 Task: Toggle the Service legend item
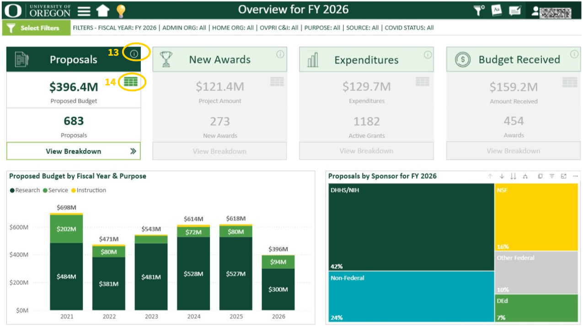(x=55, y=190)
